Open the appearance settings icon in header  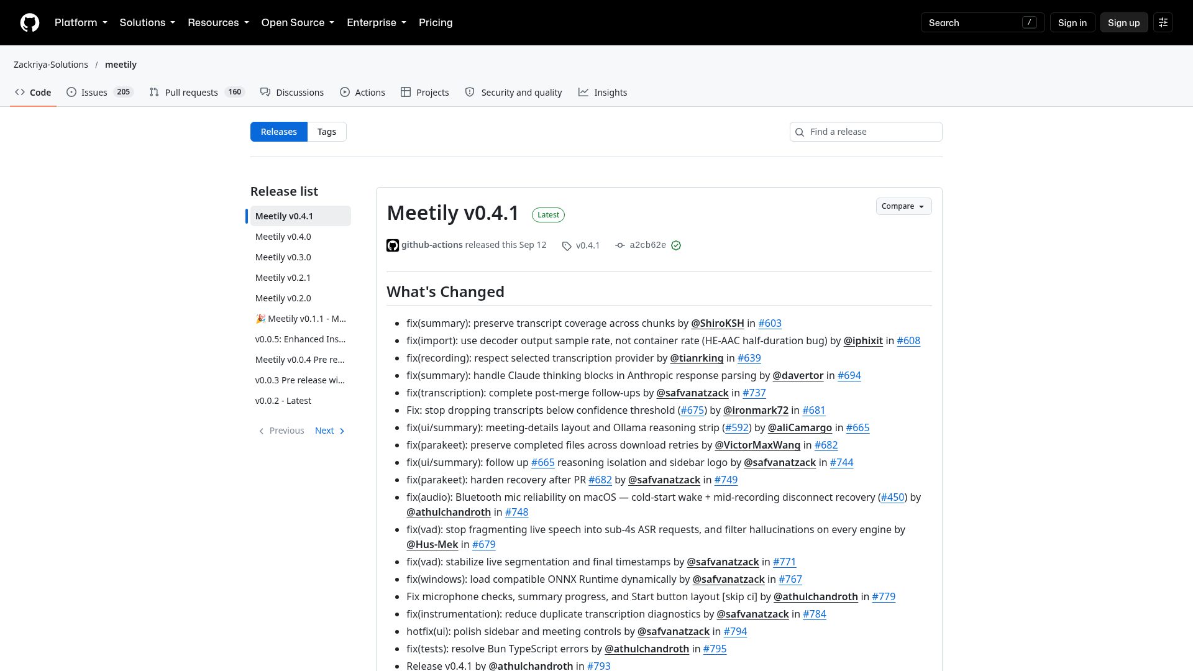click(1163, 22)
